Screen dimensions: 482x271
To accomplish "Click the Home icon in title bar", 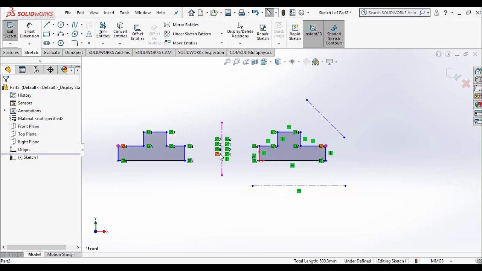I will (192, 13).
